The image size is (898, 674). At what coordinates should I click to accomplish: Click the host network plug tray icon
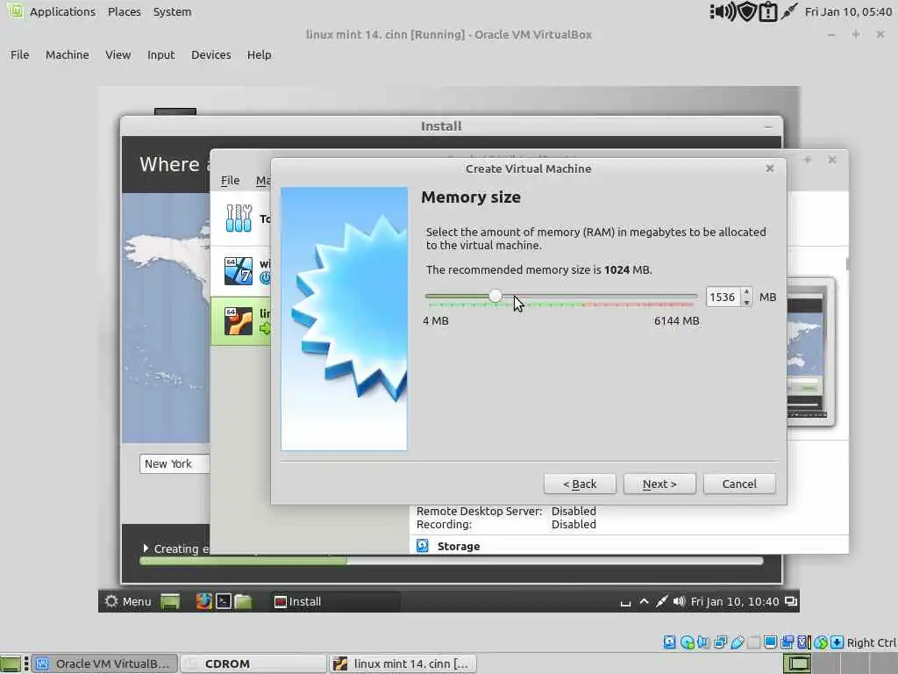coord(789,11)
